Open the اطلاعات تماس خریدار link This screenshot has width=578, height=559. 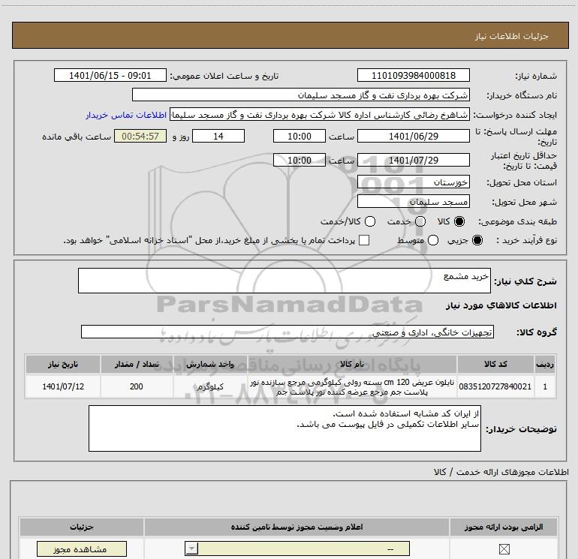click(126, 115)
